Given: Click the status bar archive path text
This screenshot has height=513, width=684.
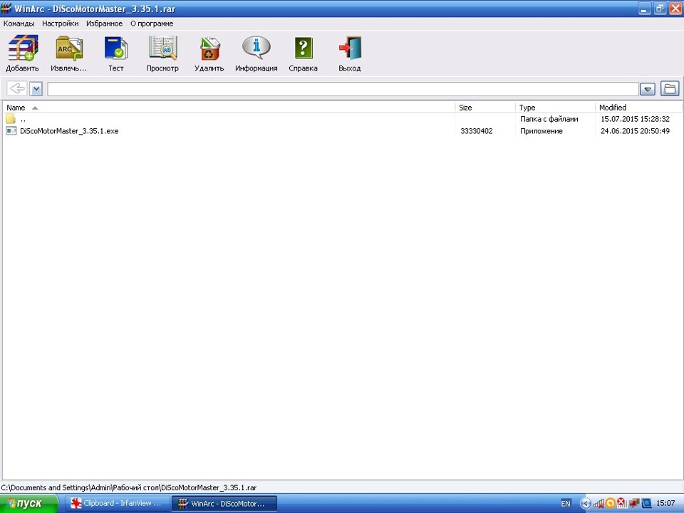Looking at the screenshot, I should pos(129,487).
